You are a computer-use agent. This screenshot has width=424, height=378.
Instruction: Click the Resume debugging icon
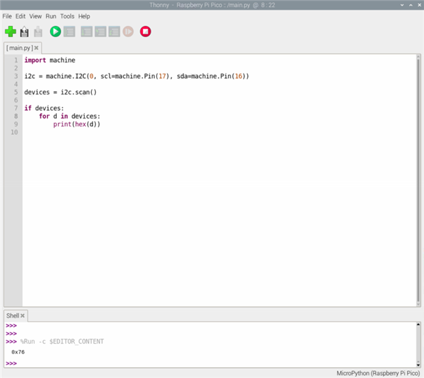pos(128,32)
